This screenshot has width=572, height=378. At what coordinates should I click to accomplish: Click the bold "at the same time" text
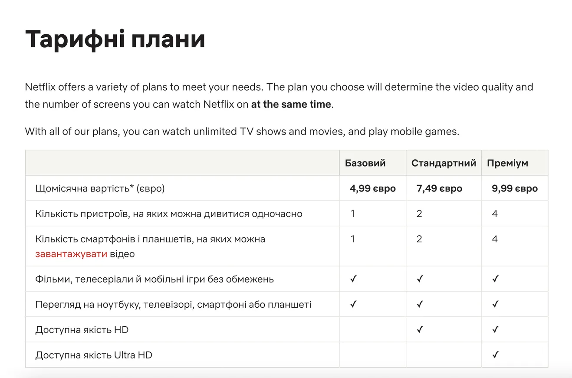(x=291, y=105)
